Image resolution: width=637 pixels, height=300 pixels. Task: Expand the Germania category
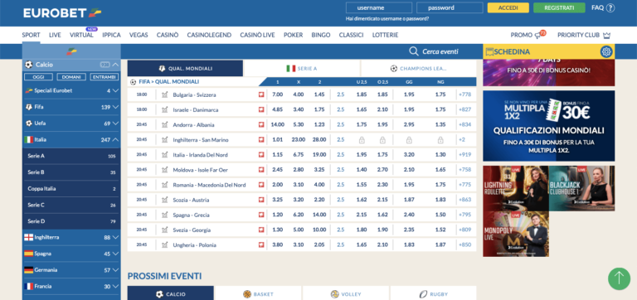(115, 270)
